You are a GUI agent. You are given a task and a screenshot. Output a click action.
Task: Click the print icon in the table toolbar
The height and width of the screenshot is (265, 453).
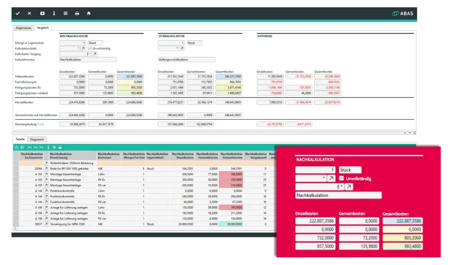point(60,147)
